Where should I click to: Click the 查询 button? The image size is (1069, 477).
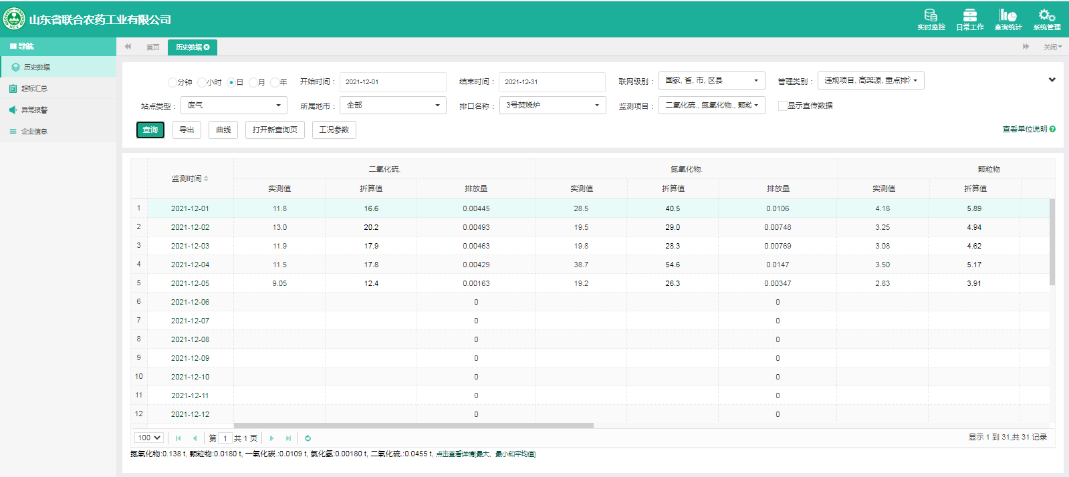(x=150, y=130)
